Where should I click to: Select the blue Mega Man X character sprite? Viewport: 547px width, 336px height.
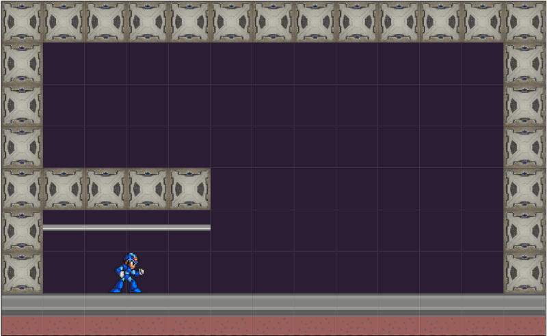point(126,273)
